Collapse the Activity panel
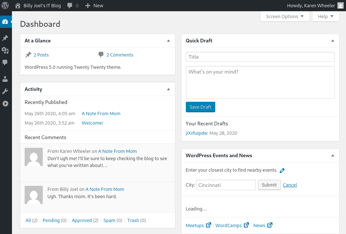The image size is (346, 234). point(168,89)
